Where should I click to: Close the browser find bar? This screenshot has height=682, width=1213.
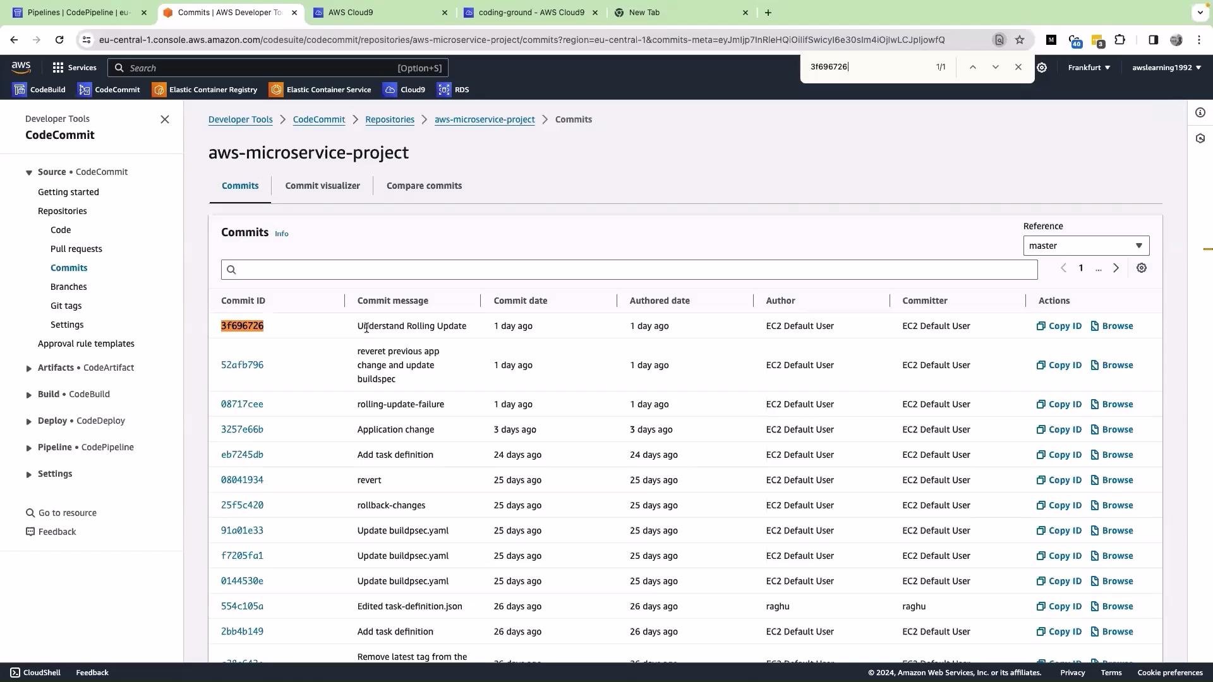(1018, 67)
